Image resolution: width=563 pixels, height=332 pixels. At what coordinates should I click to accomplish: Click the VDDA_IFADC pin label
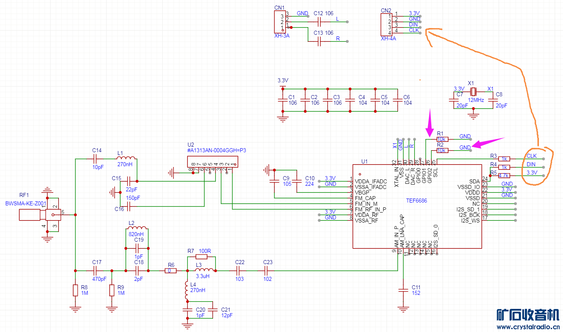(x=370, y=181)
